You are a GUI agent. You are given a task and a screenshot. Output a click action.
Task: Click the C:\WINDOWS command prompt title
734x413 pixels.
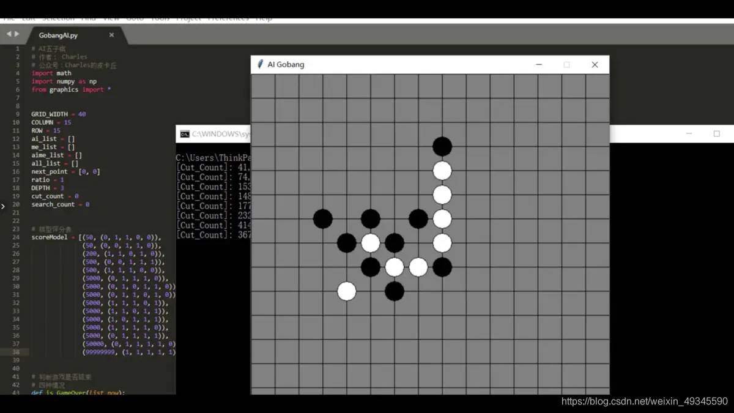pyautogui.click(x=221, y=134)
